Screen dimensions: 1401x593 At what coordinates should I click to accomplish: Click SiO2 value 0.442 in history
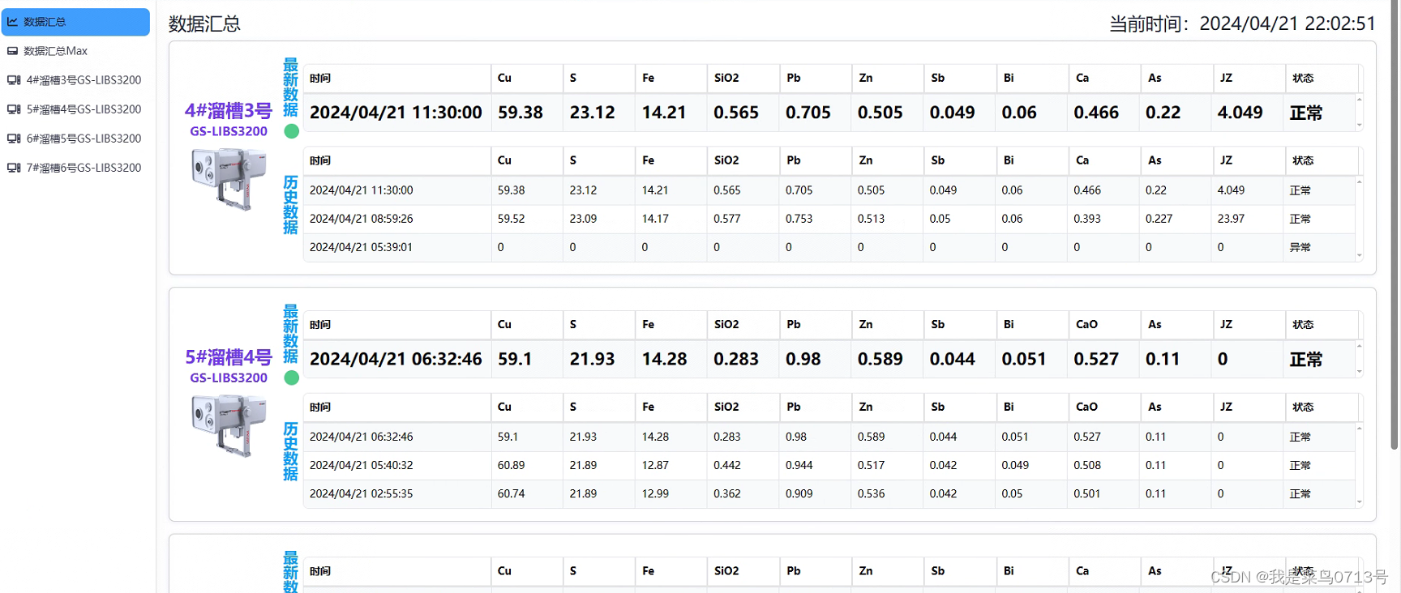(727, 465)
